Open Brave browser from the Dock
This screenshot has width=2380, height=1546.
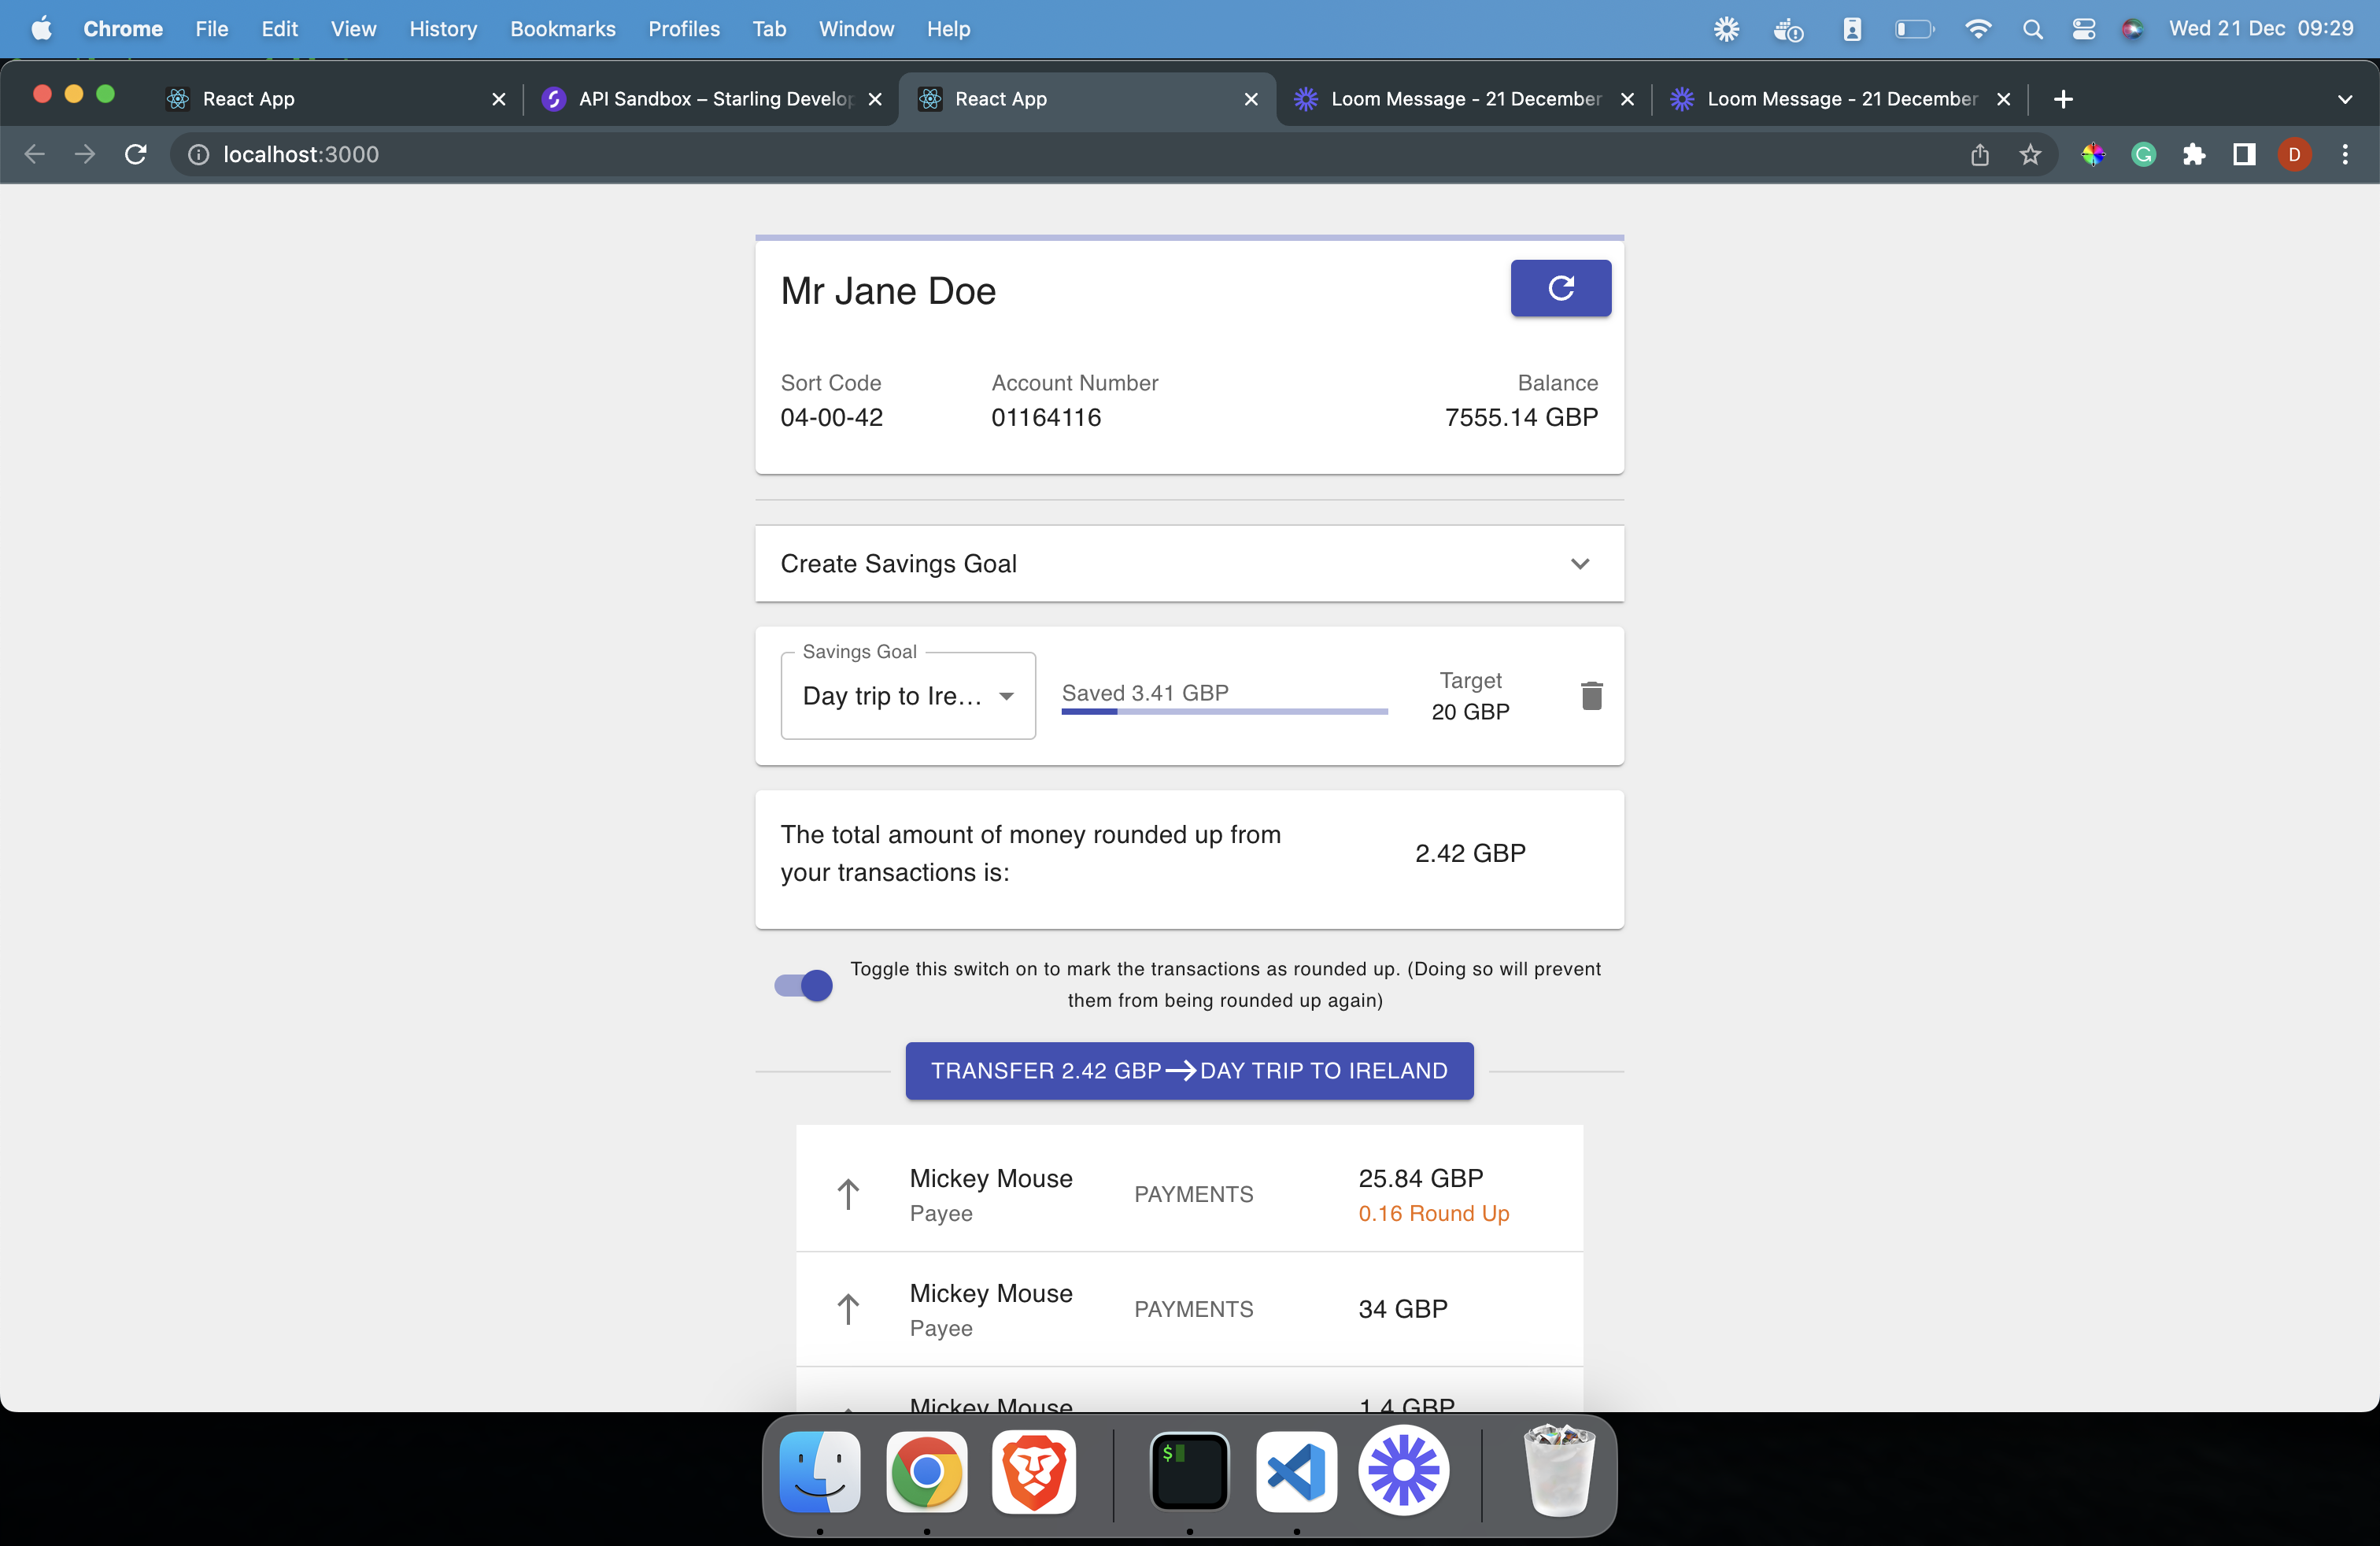tap(1033, 1472)
